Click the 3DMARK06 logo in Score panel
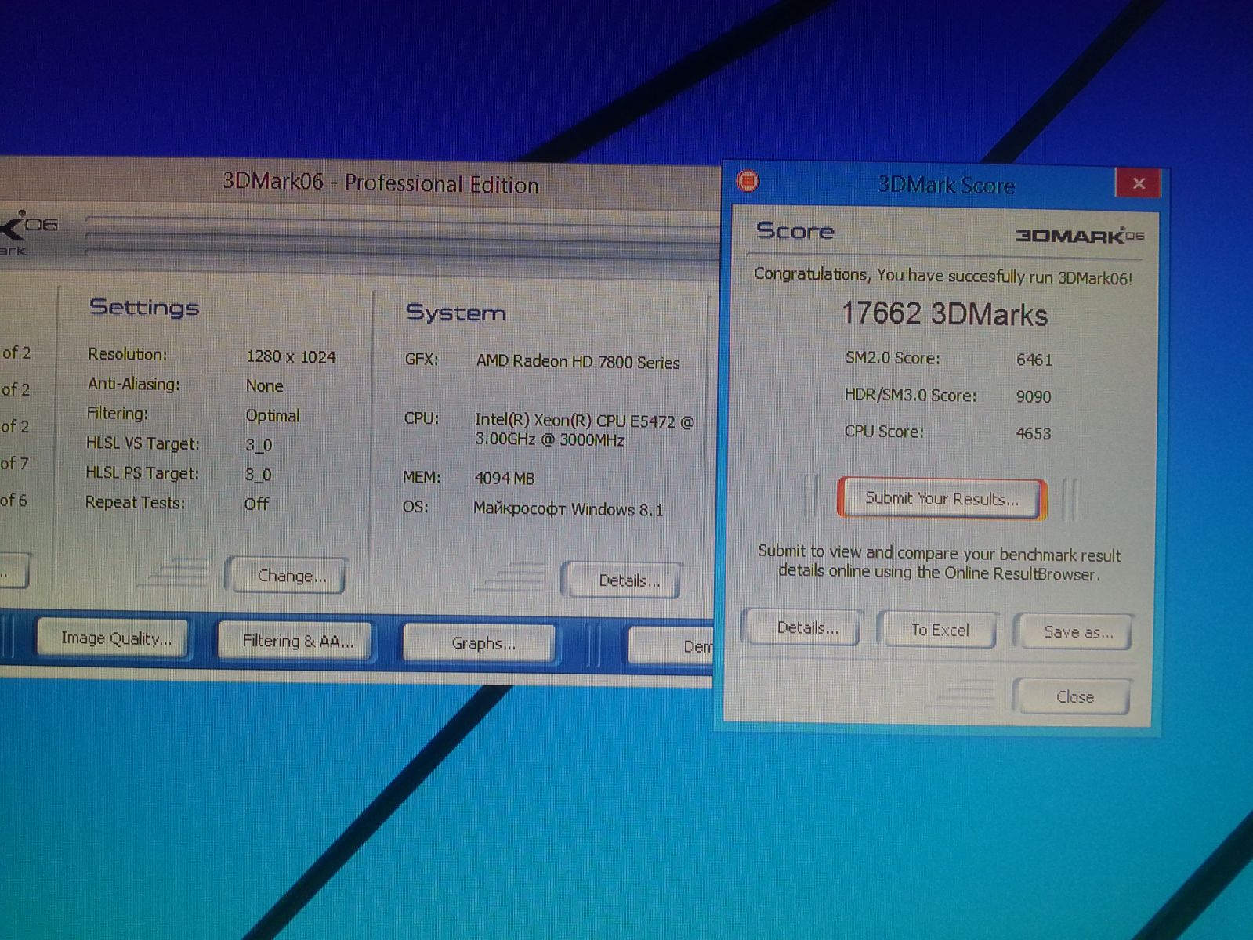 click(x=1079, y=235)
